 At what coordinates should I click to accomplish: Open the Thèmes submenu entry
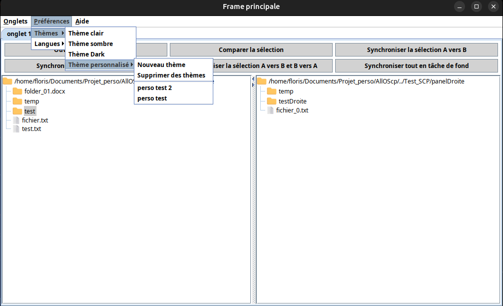[x=48, y=33]
